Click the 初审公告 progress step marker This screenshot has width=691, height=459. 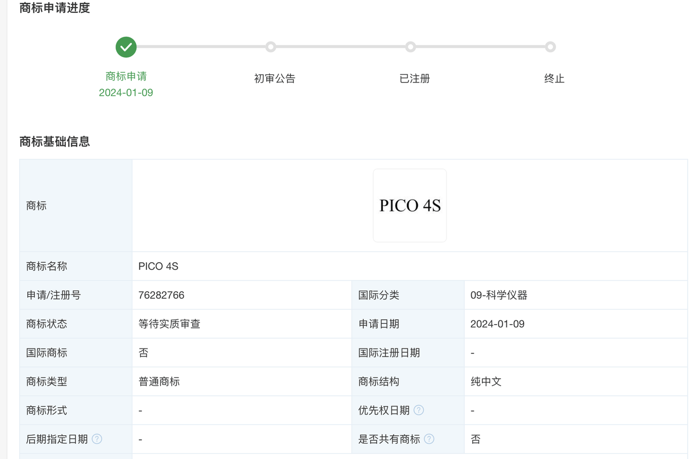270,47
